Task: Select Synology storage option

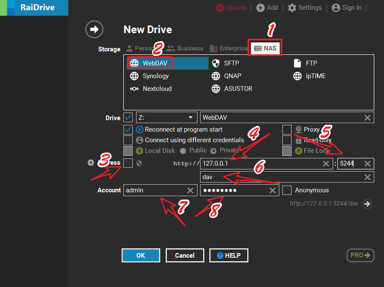Action: (x=149, y=76)
